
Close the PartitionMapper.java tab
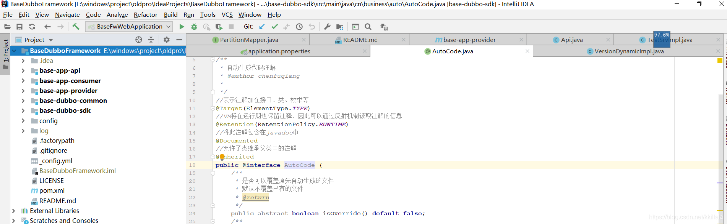304,40
